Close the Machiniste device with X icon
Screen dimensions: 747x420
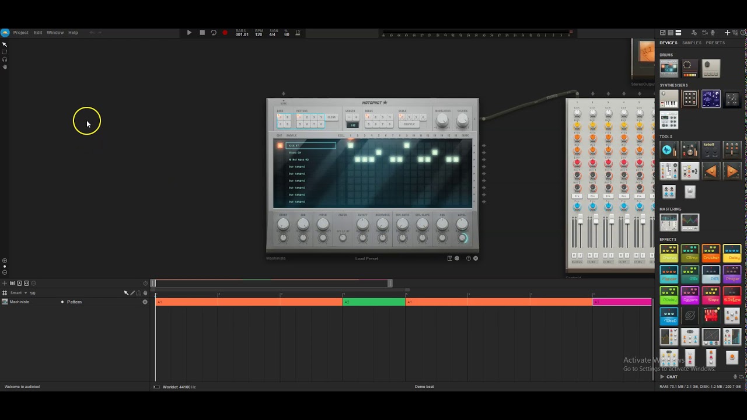pos(476,258)
